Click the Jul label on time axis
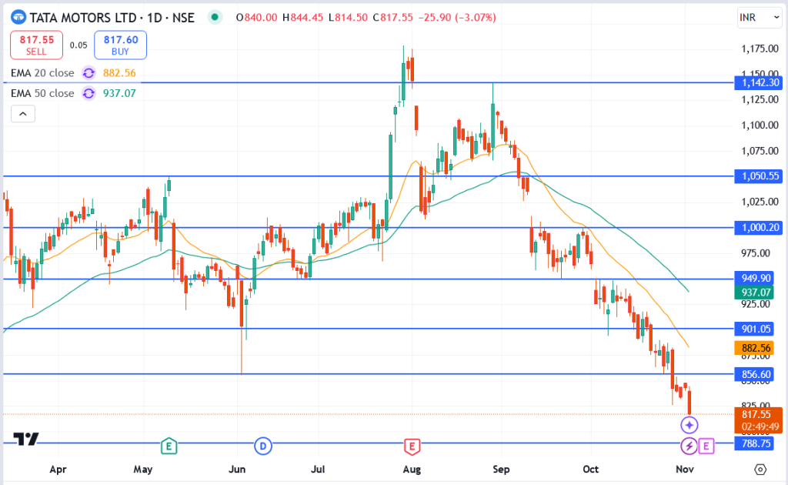The width and height of the screenshot is (788, 485). click(318, 470)
